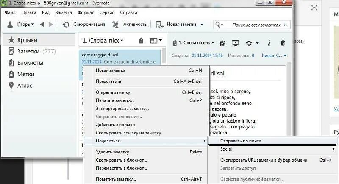
Task: Clear search with the X icon
Action: [285, 25]
